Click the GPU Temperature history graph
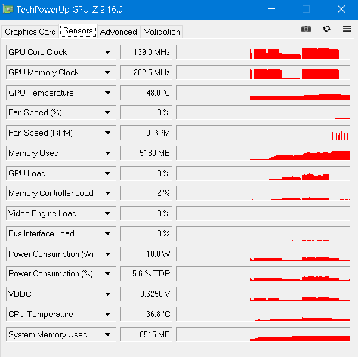358x357 pixels. point(263,93)
